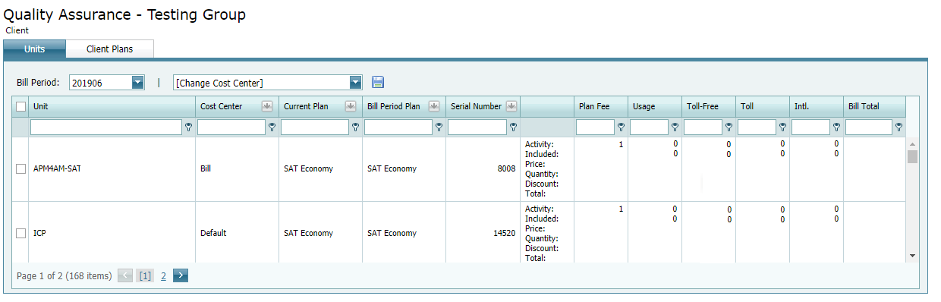941x302 pixels.
Task: Click the Current Plan filter text box
Action: pos(315,127)
